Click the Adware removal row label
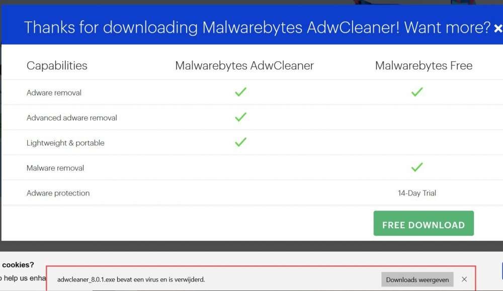This screenshot has height=291, width=503. (x=54, y=93)
